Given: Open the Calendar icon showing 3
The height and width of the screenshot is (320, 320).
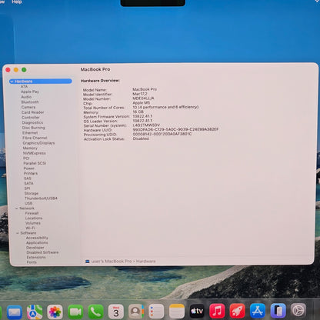Looking at the screenshot, I should pyautogui.click(x=116, y=312).
